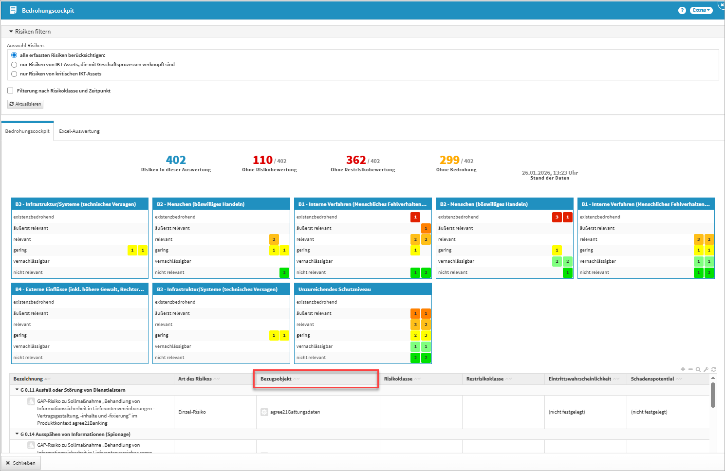Click the refresh icon above risk table

(x=714, y=369)
